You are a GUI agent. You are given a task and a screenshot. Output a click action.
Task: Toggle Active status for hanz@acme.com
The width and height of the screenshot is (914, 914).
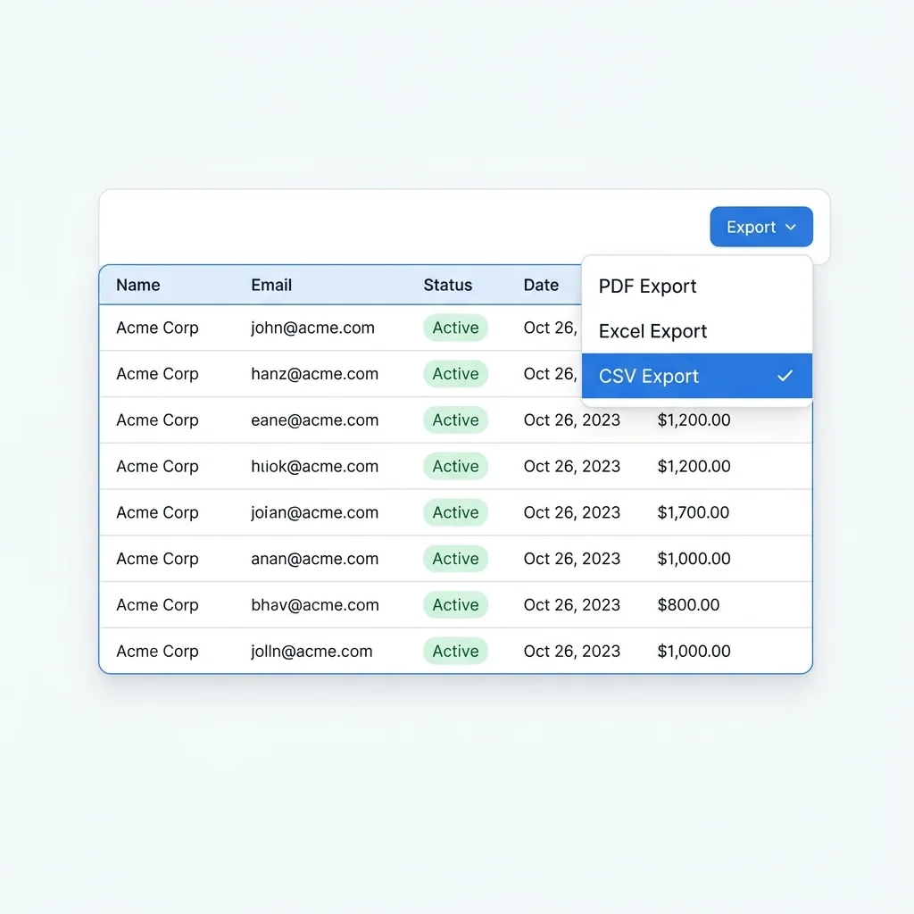coord(455,374)
